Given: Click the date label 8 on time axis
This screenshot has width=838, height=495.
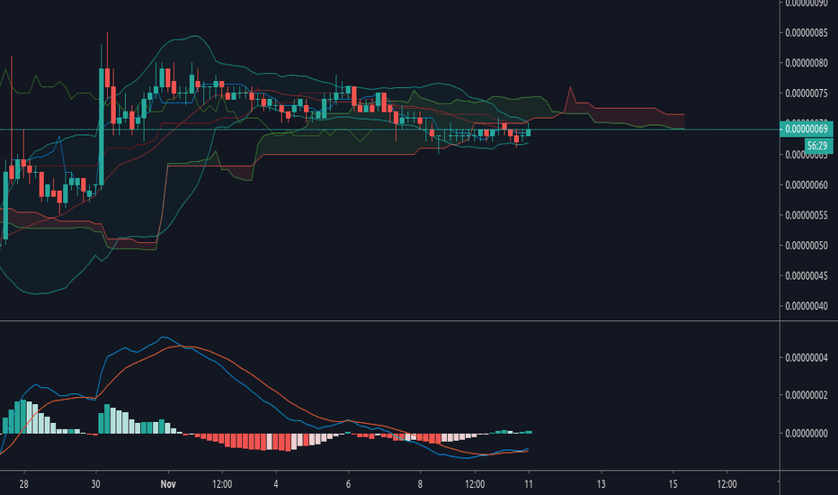Looking at the screenshot, I should (420, 484).
